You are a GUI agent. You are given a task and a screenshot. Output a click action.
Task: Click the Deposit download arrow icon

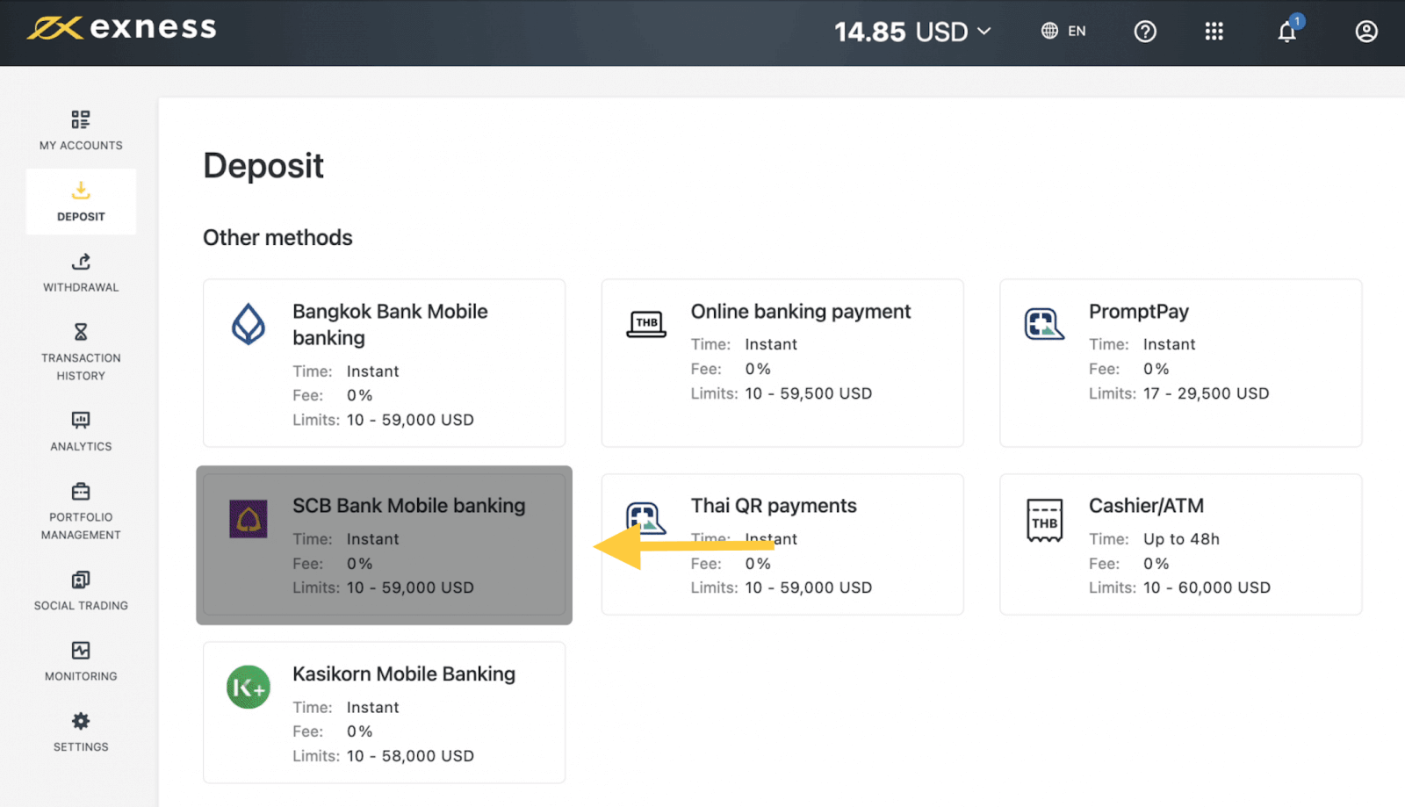[81, 191]
